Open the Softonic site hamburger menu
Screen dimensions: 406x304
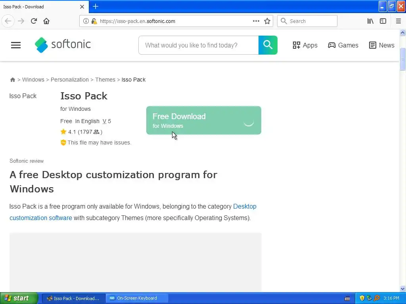click(x=16, y=45)
